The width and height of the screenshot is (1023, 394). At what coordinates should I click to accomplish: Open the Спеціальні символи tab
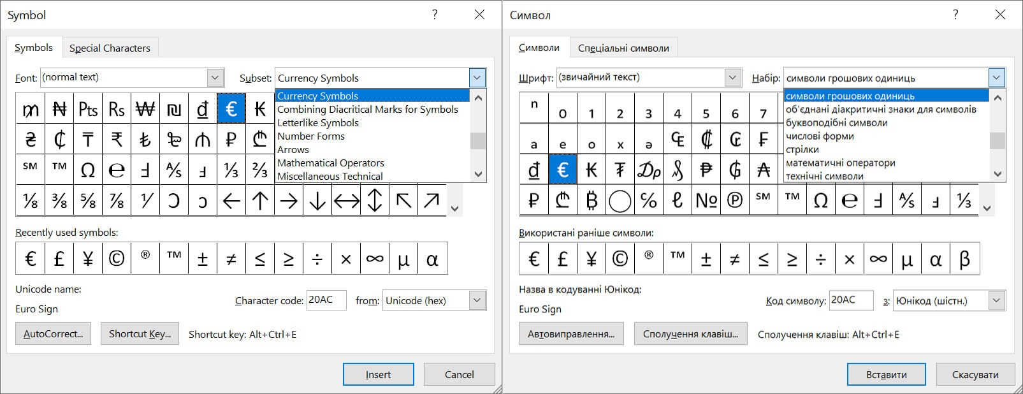(623, 48)
